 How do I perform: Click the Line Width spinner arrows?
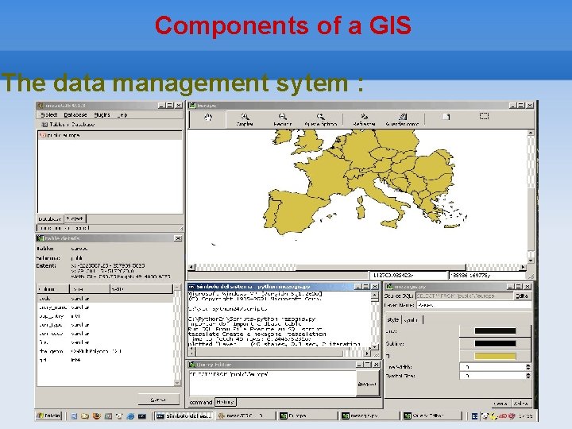coord(528,367)
